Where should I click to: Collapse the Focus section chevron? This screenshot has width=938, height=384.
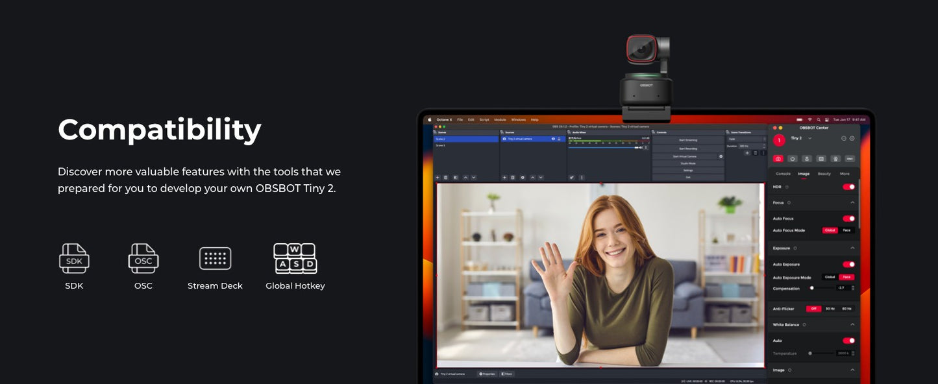tap(852, 202)
